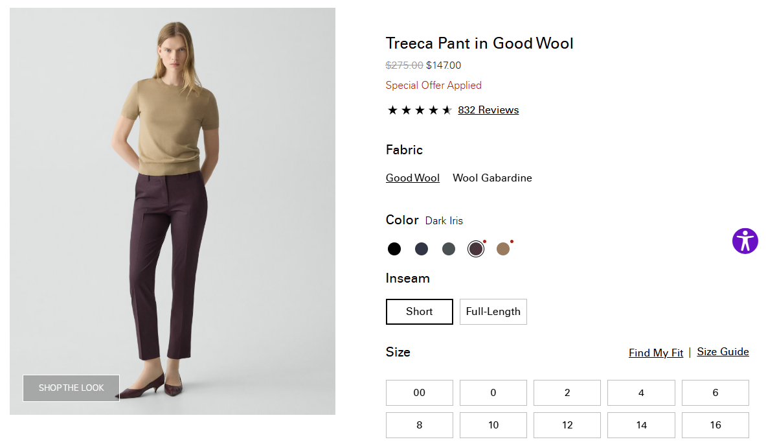766x444 pixels.
Task: Choose the navy color swatch
Action: (x=422, y=249)
